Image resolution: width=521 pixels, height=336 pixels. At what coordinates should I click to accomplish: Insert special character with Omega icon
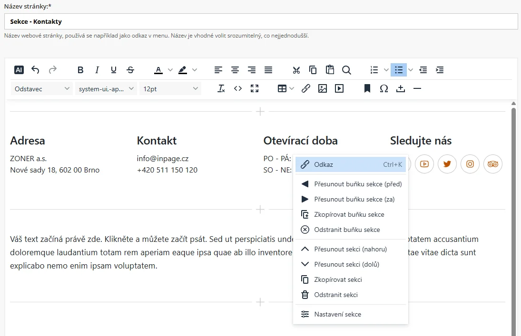pos(384,88)
